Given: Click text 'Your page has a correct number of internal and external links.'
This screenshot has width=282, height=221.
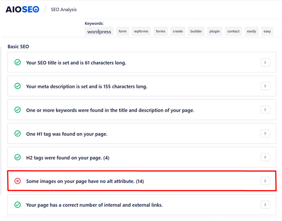Looking at the screenshot, I should 94,205.
